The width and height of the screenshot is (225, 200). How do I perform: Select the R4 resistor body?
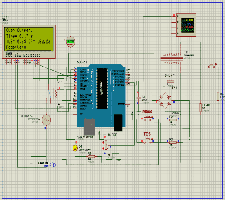[x=218, y=96]
